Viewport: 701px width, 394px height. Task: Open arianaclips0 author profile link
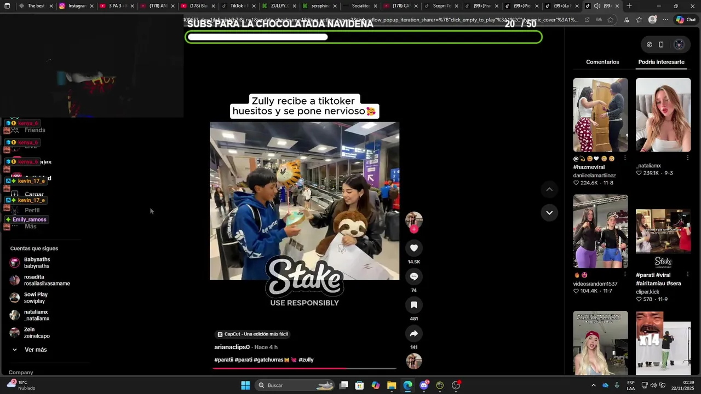pyautogui.click(x=232, y=347)
